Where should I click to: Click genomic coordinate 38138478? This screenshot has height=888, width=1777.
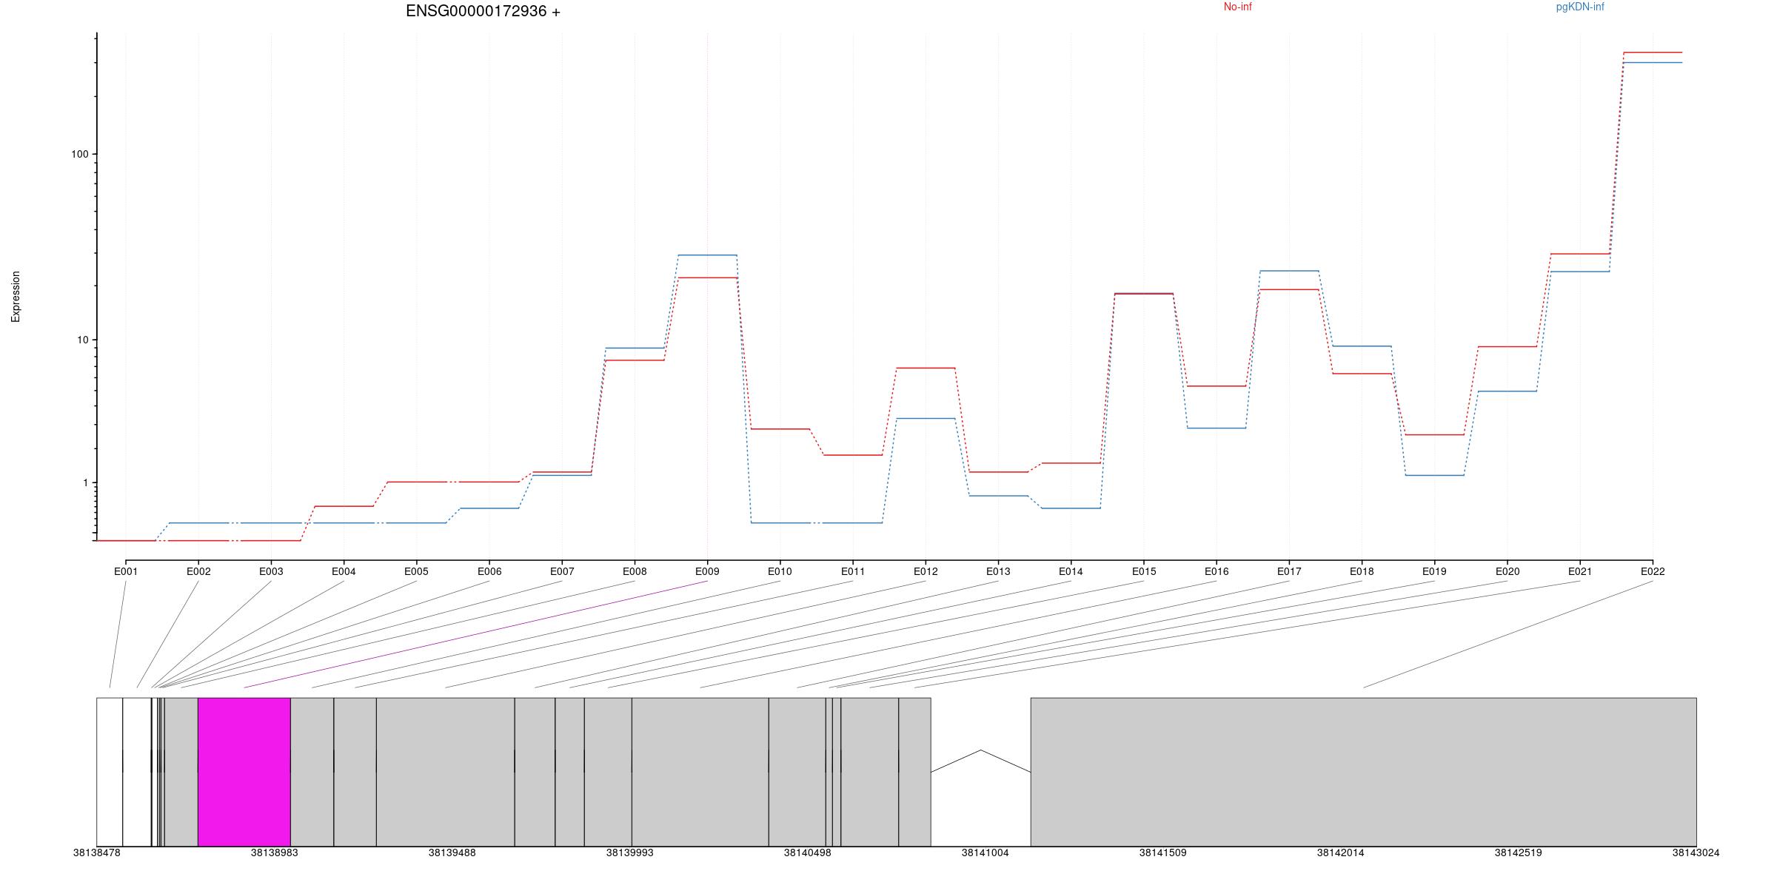point(96,852)
